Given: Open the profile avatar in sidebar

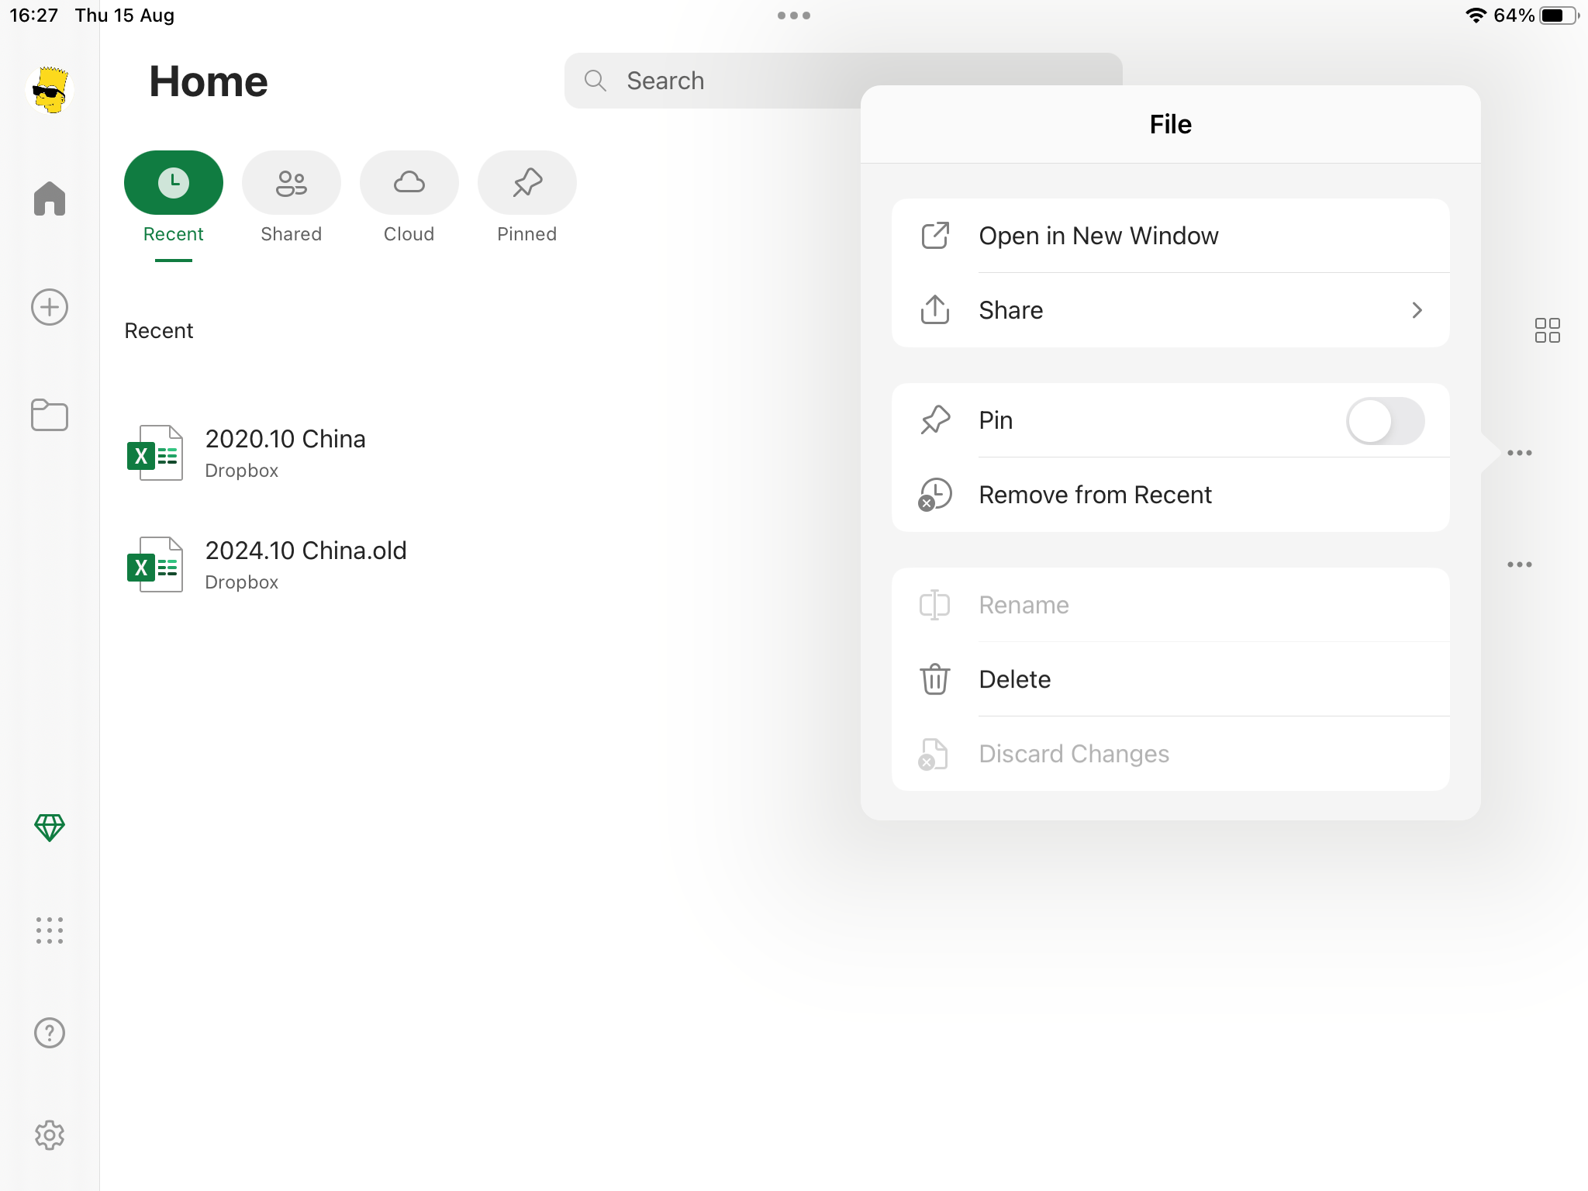Looking at the screenshot, I should coord(50,90).
